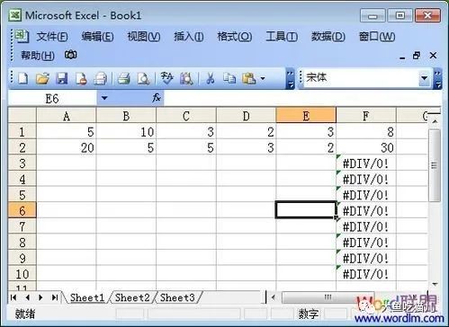This screenshot has width=449, height=327.
Task: Click the camera icon beside the Help menu
Action: (x=71, y=55)
